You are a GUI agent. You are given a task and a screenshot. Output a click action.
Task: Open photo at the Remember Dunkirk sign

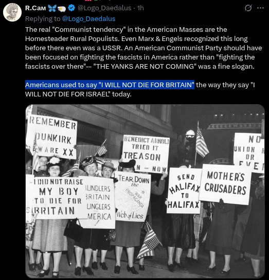coord(52,137)
